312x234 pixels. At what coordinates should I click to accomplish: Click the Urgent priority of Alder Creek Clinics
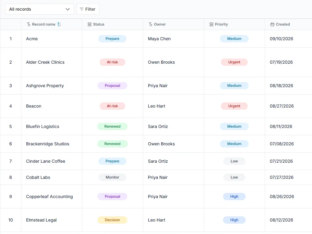[x=234, y=62]
